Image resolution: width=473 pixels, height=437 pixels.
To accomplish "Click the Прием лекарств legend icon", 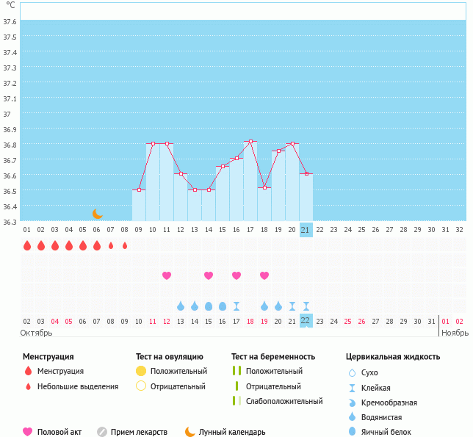I will click(102, 432).
